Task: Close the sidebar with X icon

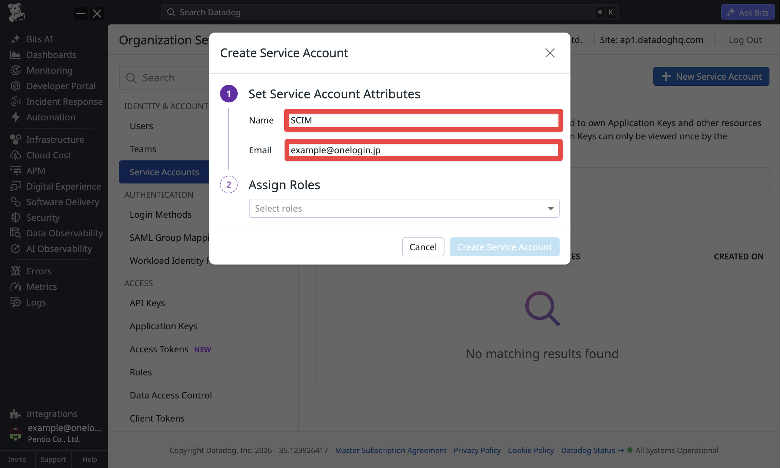Action: click(x=97, y=14)
